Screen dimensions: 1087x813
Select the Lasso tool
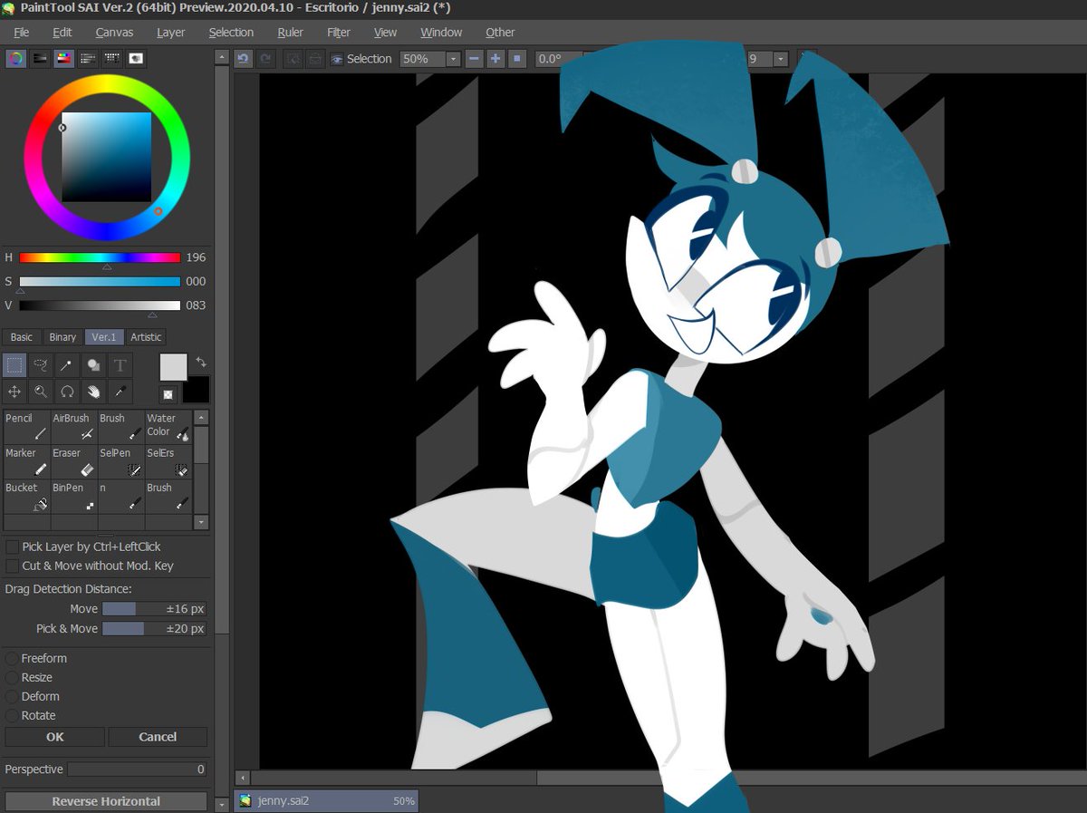click(41, 365)
